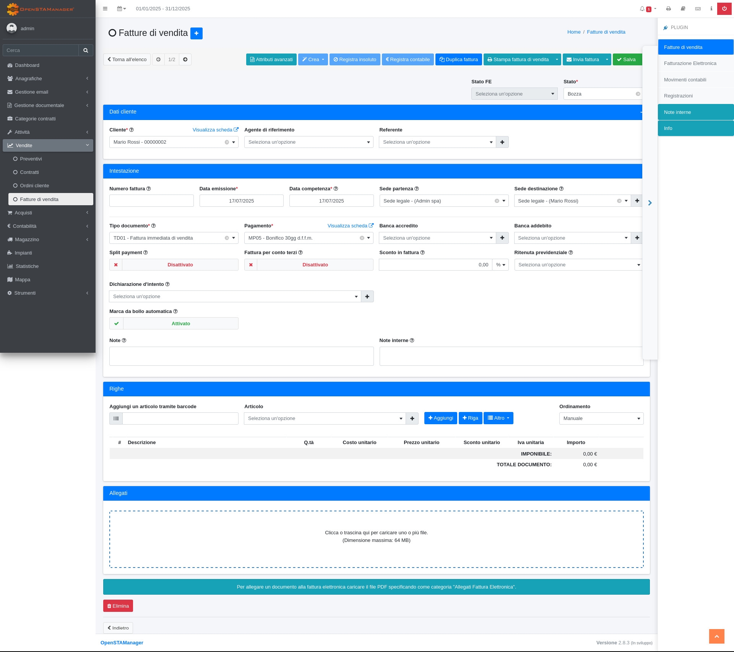
Task: Click the red power logout icon
Action: click(x=724, y=8)
